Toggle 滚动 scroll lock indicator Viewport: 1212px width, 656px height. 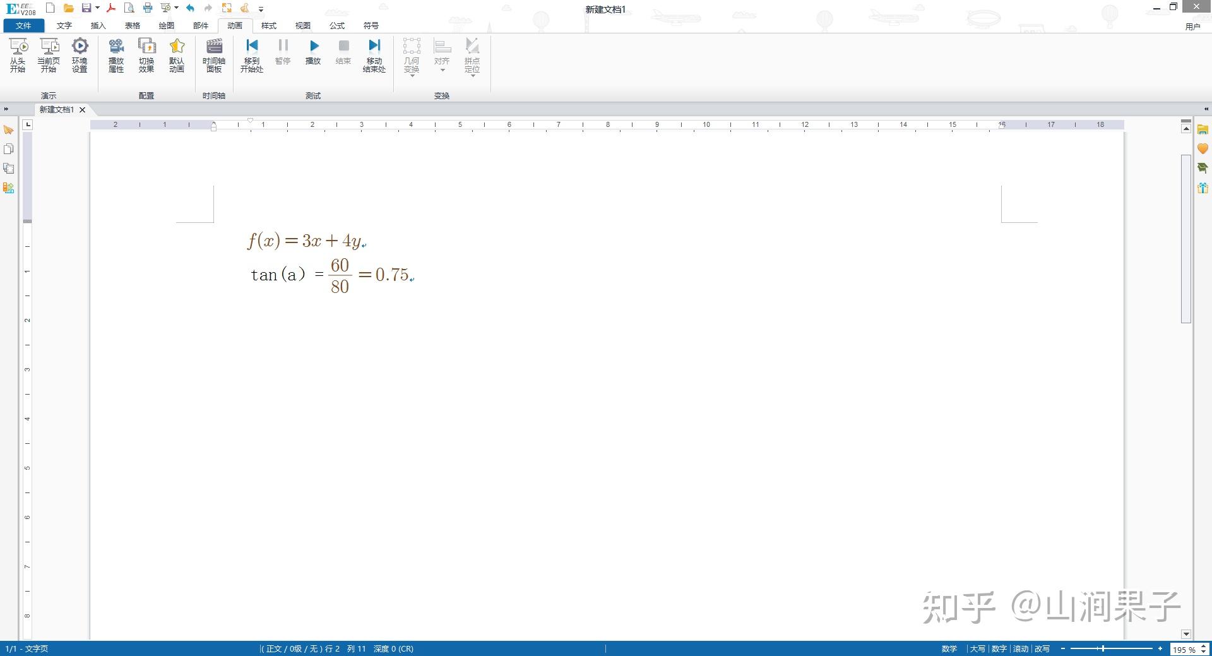coord(1021,649)
